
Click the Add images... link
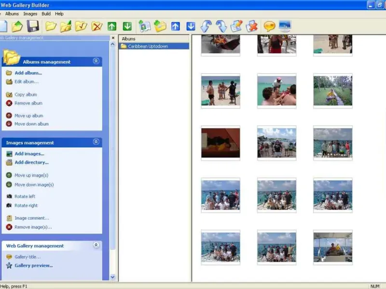click(x=29, y=154)
